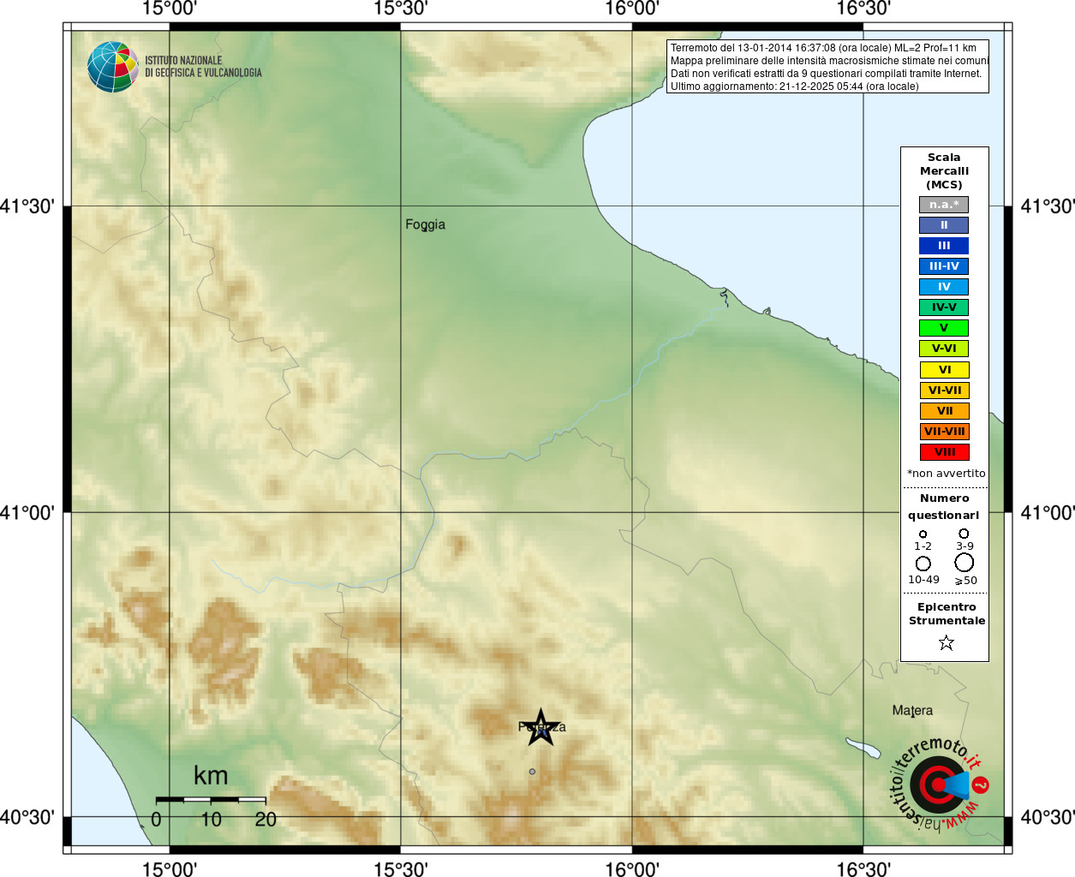
Task: Click the 16°00' label on top axis
Action: tap(632, 9)
